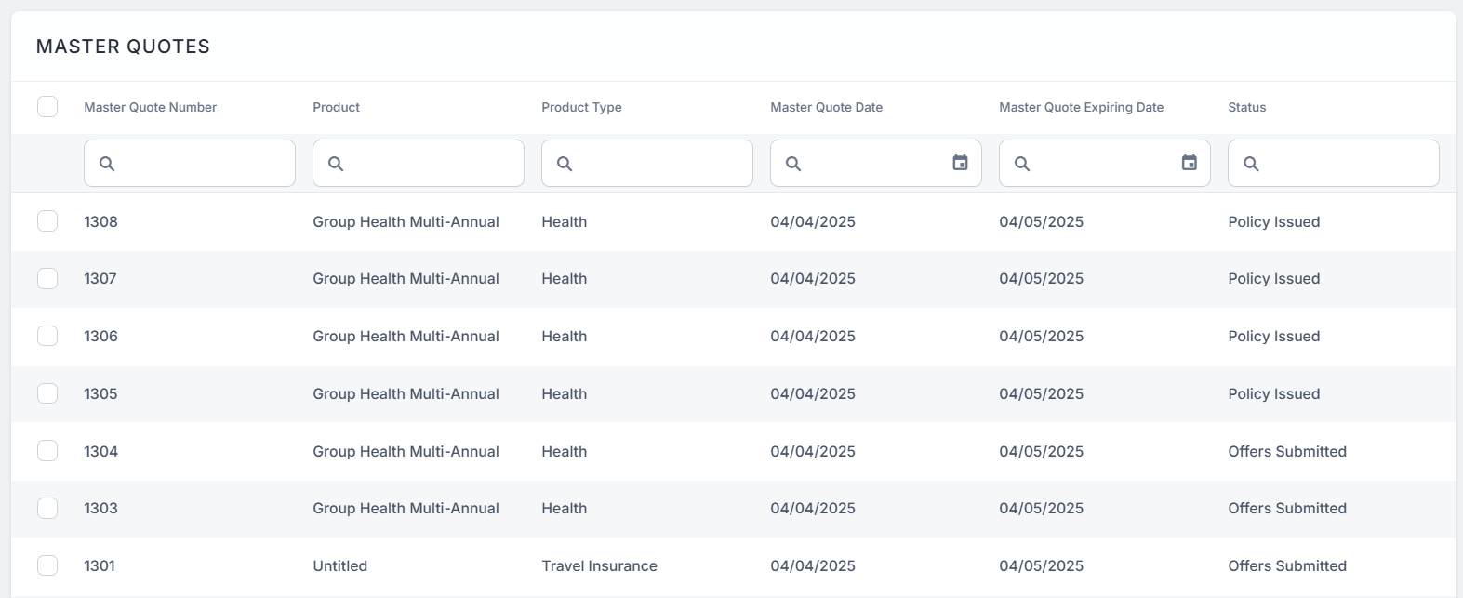Click the Travel Insurance cell for quote 1301
The width and height of the screenshot is (1463, 598).
pos(599,565)
